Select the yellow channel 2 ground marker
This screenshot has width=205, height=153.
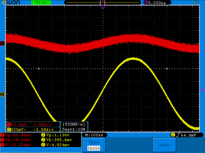(2, 94)
